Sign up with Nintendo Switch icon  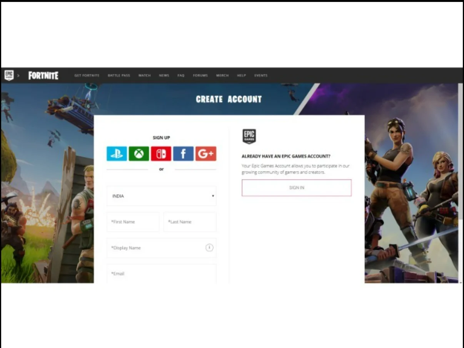[x=161, y=154]
